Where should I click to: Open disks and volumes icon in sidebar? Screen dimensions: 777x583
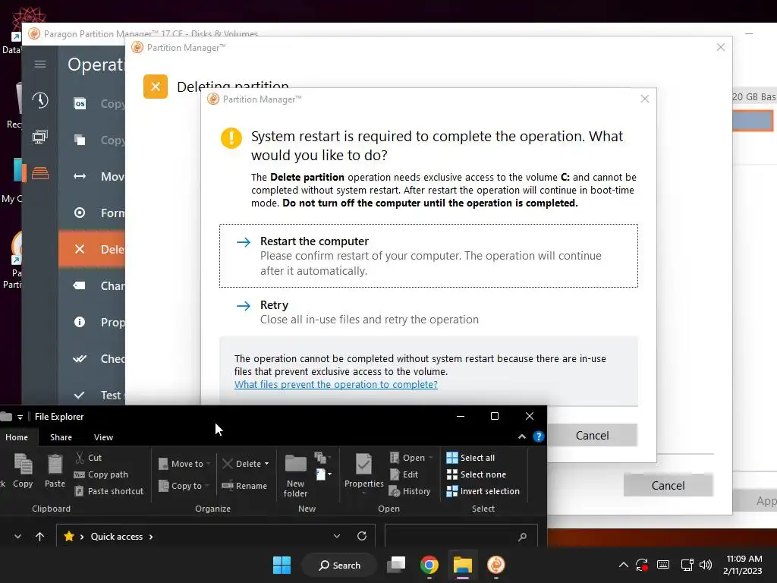(x=40, y=173)
